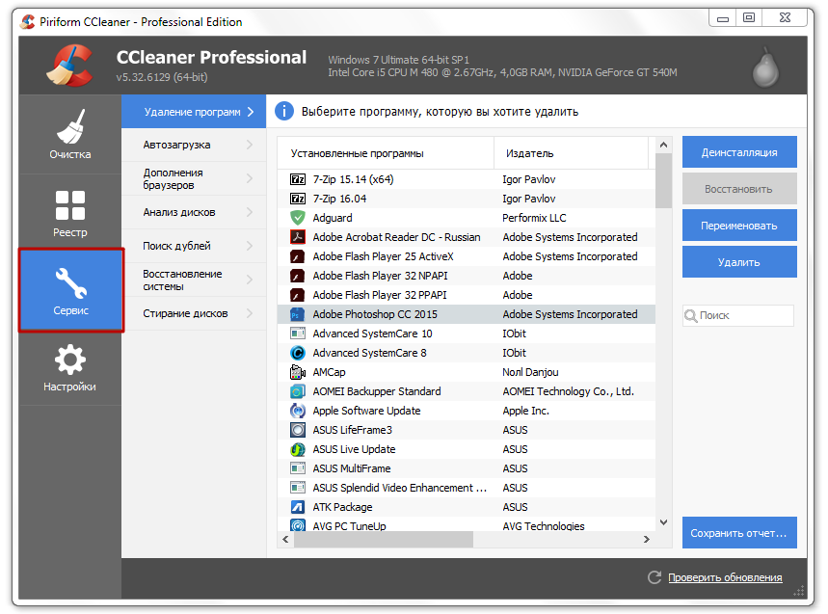828x614 pixels.
Task: Click ASUS Splendid Video Enhancement icon
Action: click(298, 488)
